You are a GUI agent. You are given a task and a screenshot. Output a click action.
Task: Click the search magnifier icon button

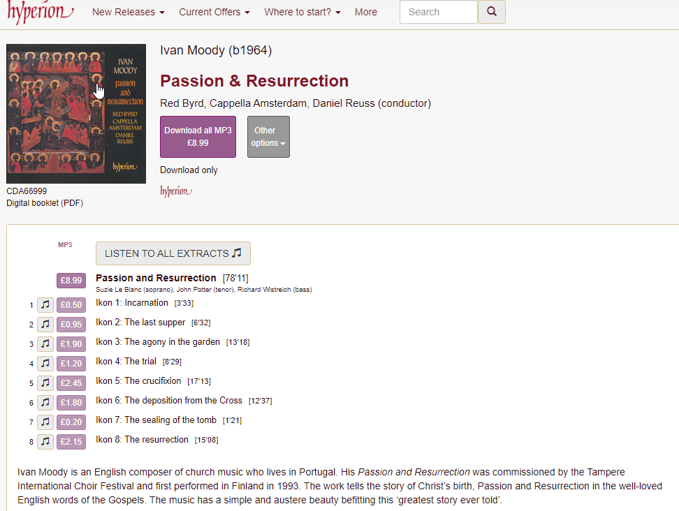coord(492,12)
